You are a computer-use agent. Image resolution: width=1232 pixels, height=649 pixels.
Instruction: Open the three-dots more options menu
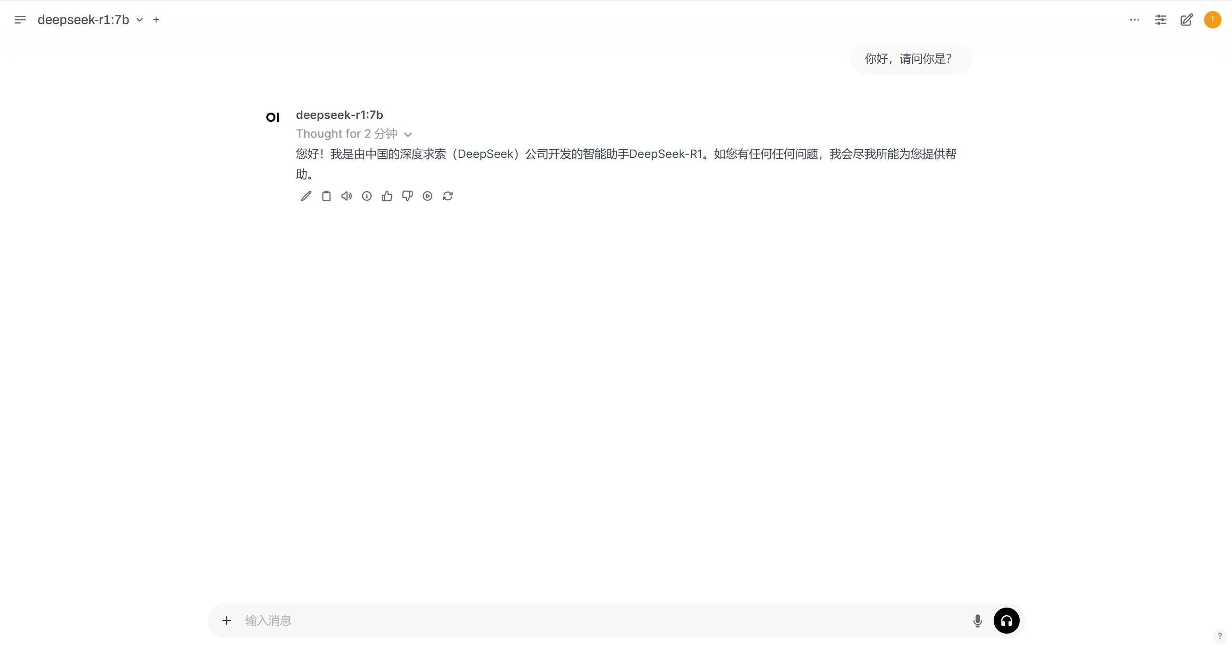(1134, 20)
